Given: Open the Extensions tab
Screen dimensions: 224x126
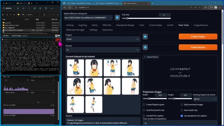Looking at the screenshot, I should click(107, 30).
